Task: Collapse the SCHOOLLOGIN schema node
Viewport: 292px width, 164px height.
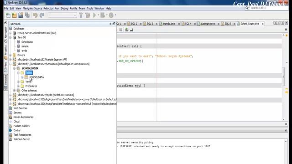Action: pos(14,68)
